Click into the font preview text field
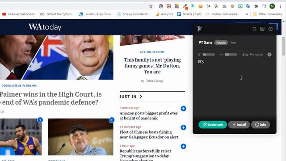This screenshot has width=286, height=161. (x=234, y=88)
